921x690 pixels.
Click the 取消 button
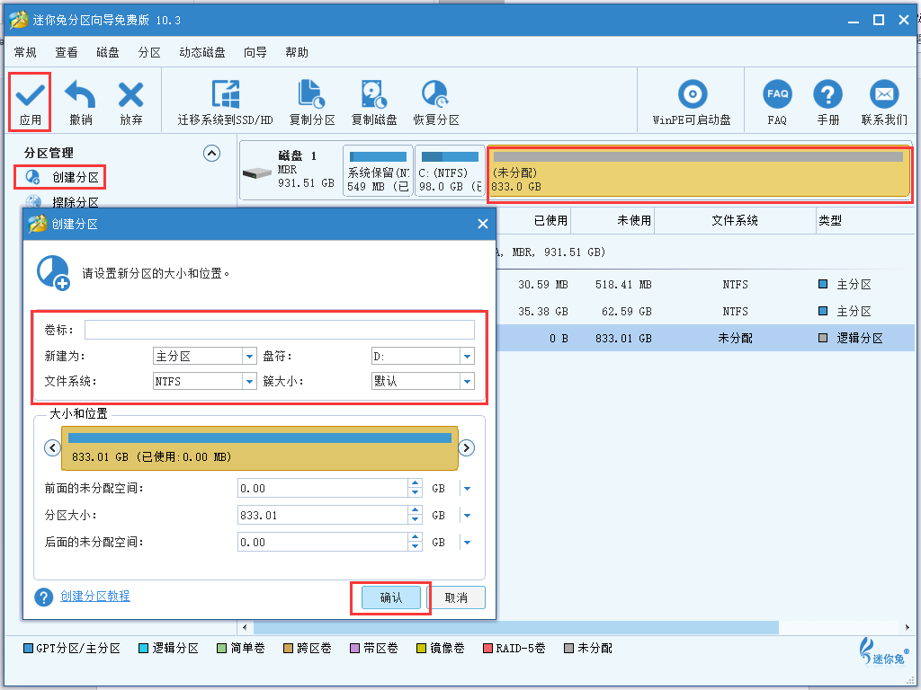pos(456,597)
